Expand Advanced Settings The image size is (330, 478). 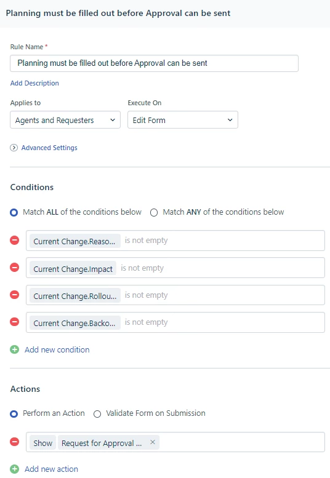(x=49, y=148)
